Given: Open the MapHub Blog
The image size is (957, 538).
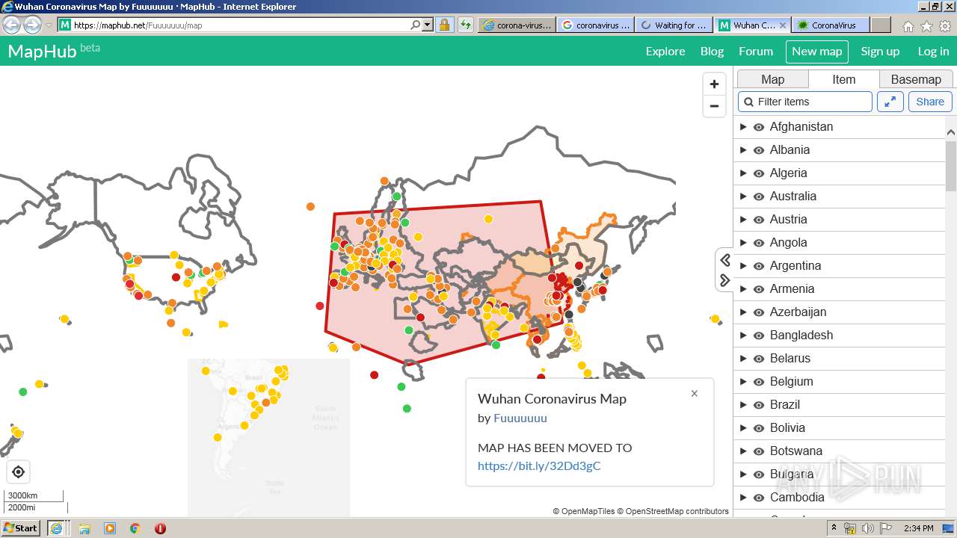Looking at the screenshot, I should 712,52.
